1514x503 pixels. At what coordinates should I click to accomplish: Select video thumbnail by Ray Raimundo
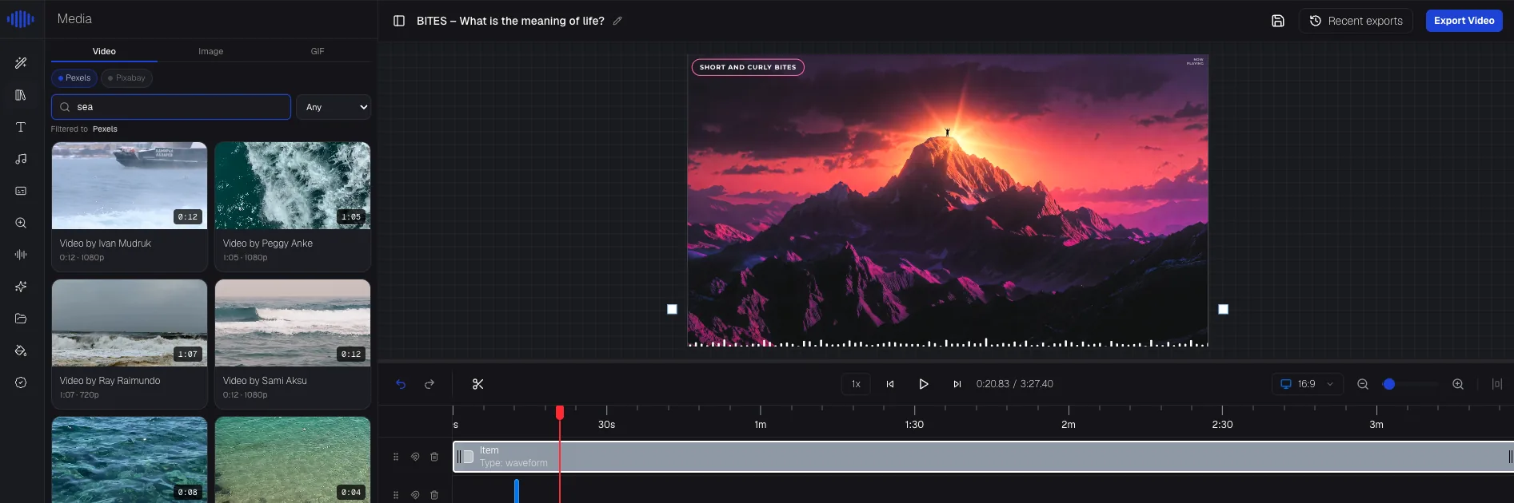click(x=130, y=323)
